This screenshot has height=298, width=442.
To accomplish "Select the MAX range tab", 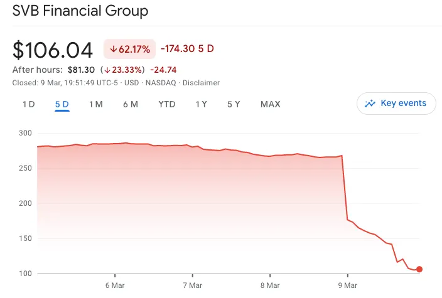I will coord(270,104).
